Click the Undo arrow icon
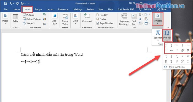193x102 pixels. coord(11,3)
